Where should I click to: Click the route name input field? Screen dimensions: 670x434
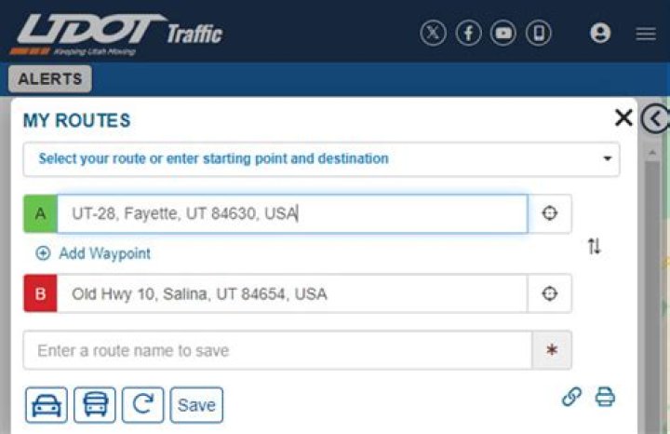tap(276, 351)
